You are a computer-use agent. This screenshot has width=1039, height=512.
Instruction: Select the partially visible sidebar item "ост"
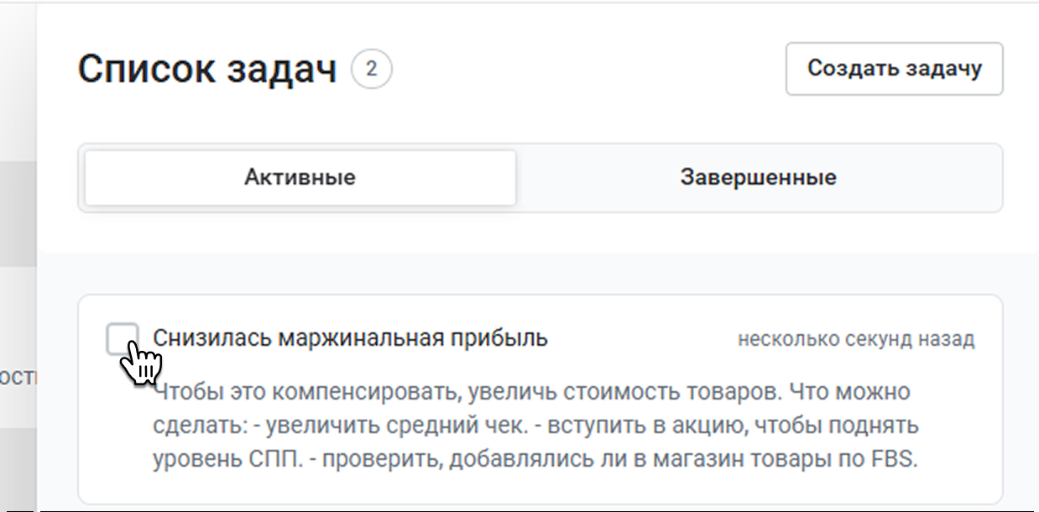click(x=18, y=377)
